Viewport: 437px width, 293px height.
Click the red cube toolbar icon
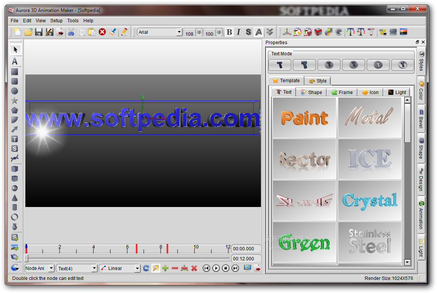click(318, 32)
